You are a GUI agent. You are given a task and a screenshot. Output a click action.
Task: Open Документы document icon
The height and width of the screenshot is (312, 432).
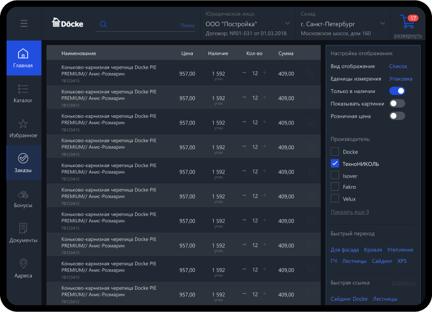click(23, 228)
